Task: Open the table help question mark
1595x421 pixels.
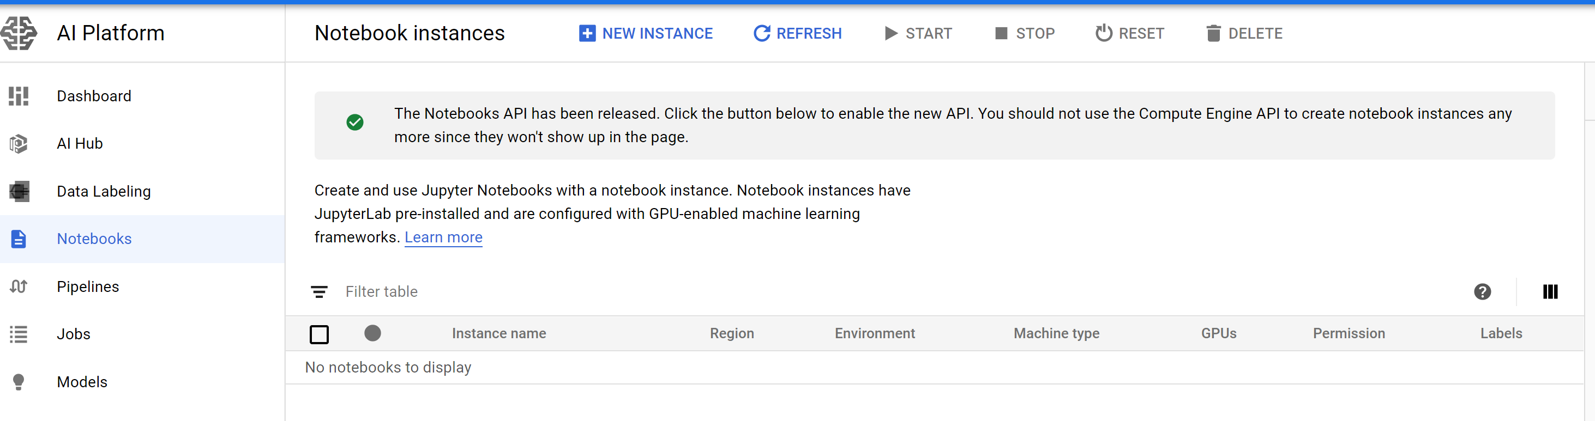Action: [x=1482, y=292]
